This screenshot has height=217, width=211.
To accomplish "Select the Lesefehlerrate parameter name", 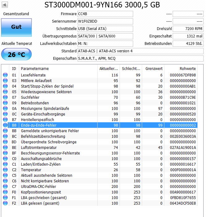I will pyautogui.click(x=33, y=75).
